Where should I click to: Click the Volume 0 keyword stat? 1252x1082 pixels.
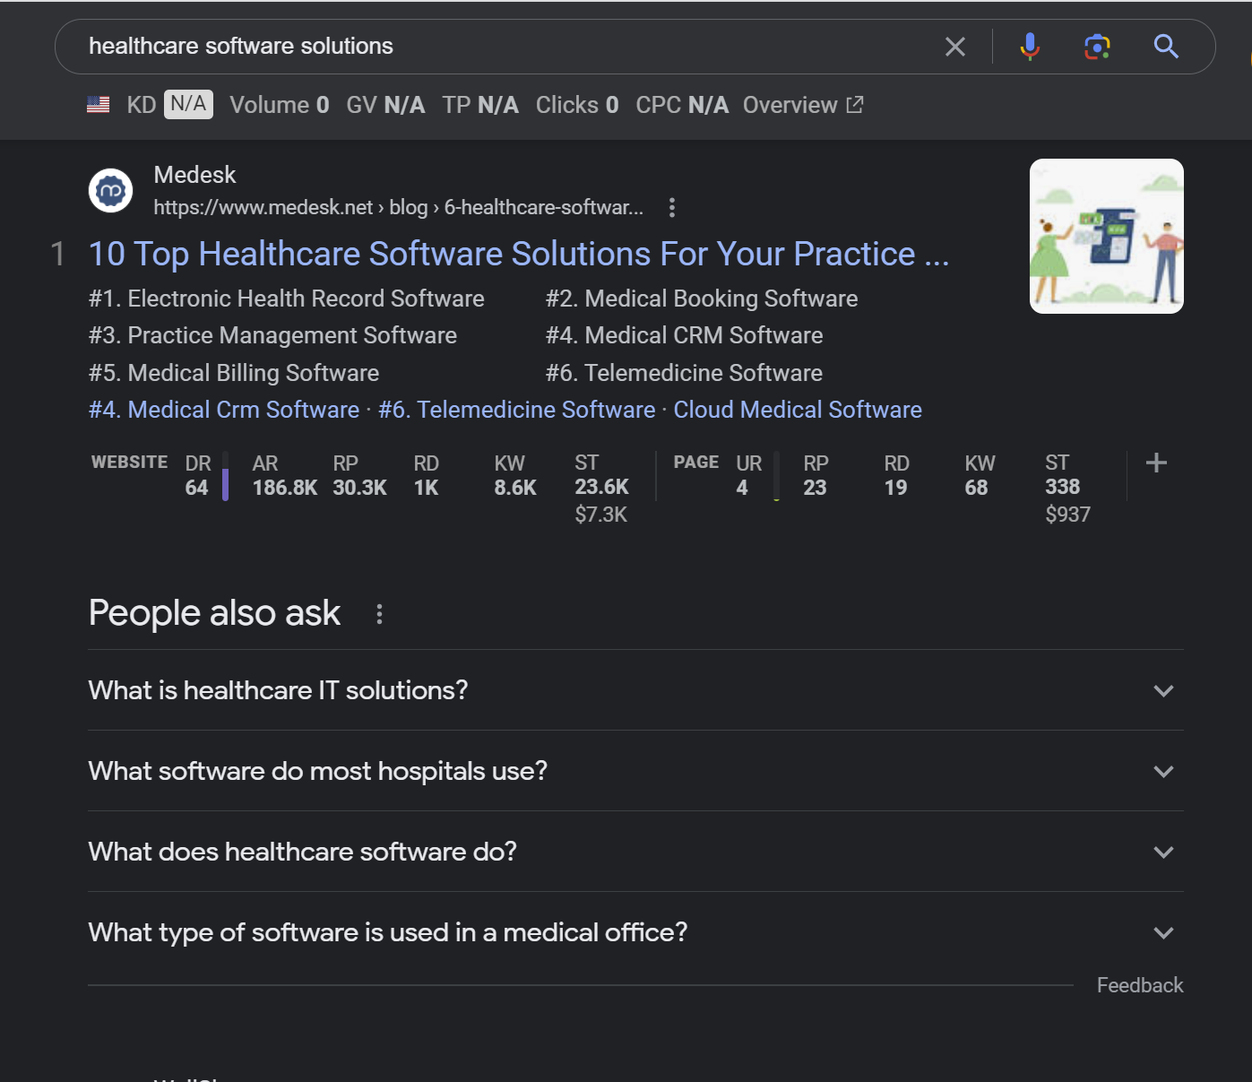click(280, 105)
